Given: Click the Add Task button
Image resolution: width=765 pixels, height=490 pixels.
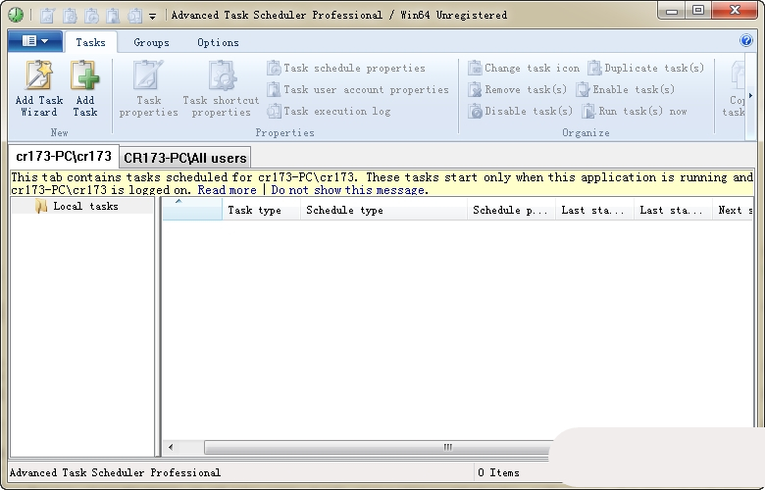Looking at the screenshot, I should coord(85,89).
